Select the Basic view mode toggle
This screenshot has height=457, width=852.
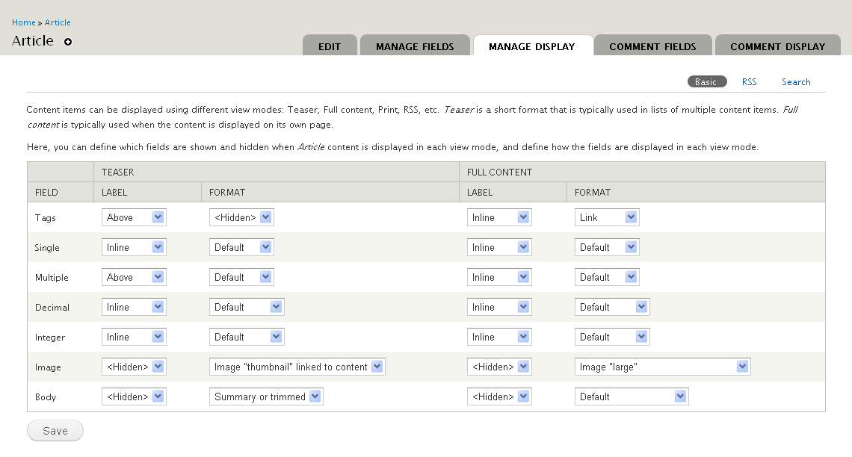707,81
